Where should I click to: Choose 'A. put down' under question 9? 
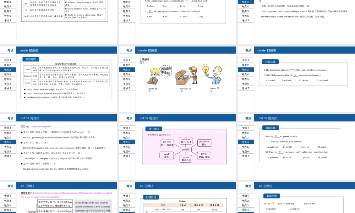(273, 157)
